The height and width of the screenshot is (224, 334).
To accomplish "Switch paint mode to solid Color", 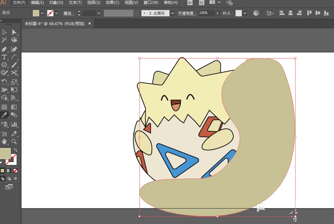I will (x=3, y=171).
